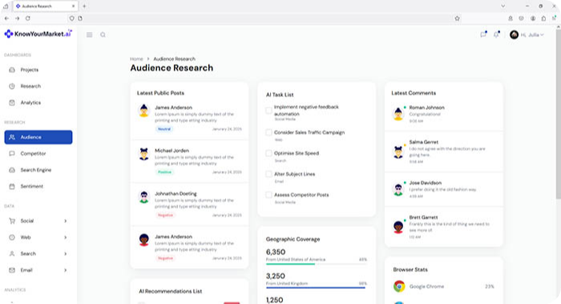Click the hamburger menu icon in header
The image size is (561, 304).
(90, 34)
